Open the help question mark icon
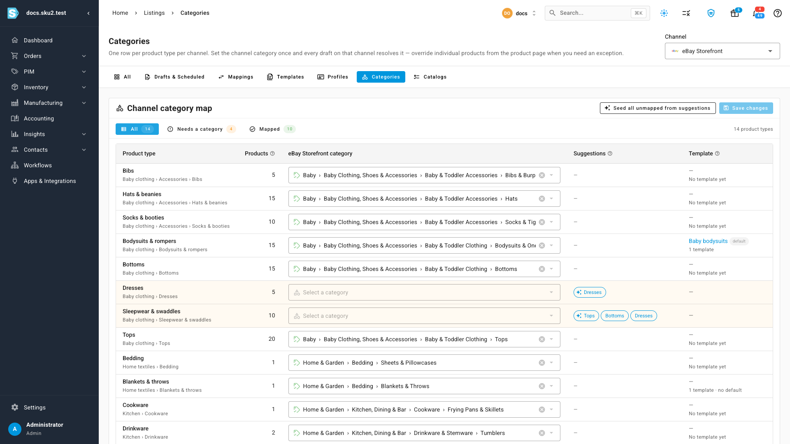The height and width of the screenshot is (444, 790). [778, 13]
